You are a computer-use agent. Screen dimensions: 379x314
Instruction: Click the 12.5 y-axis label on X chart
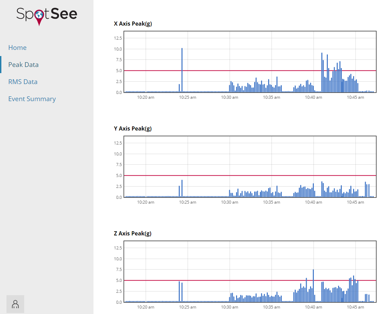(x=118, y=38)
